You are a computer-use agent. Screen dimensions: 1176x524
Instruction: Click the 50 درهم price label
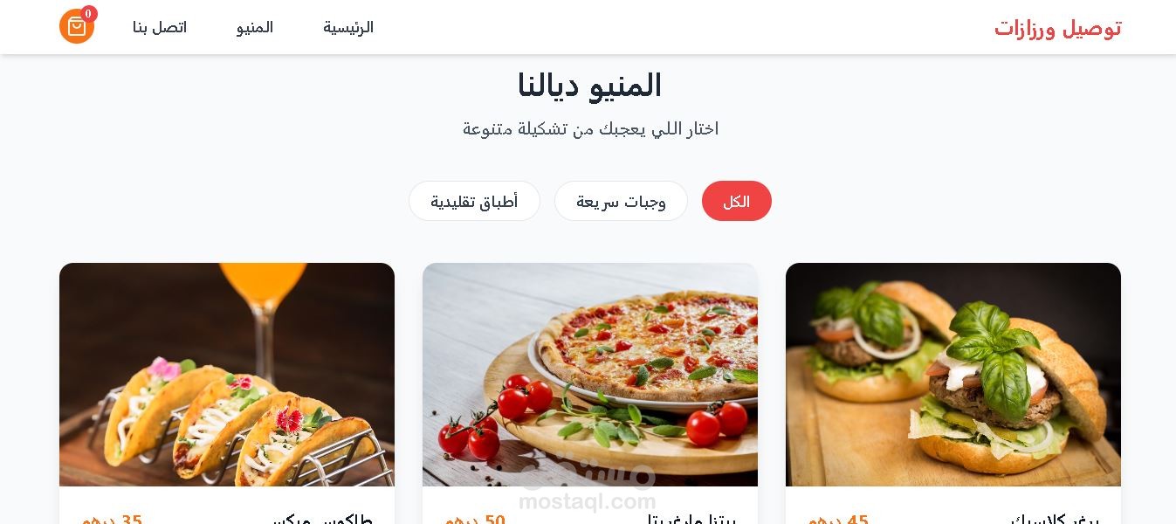pos(475,520)
